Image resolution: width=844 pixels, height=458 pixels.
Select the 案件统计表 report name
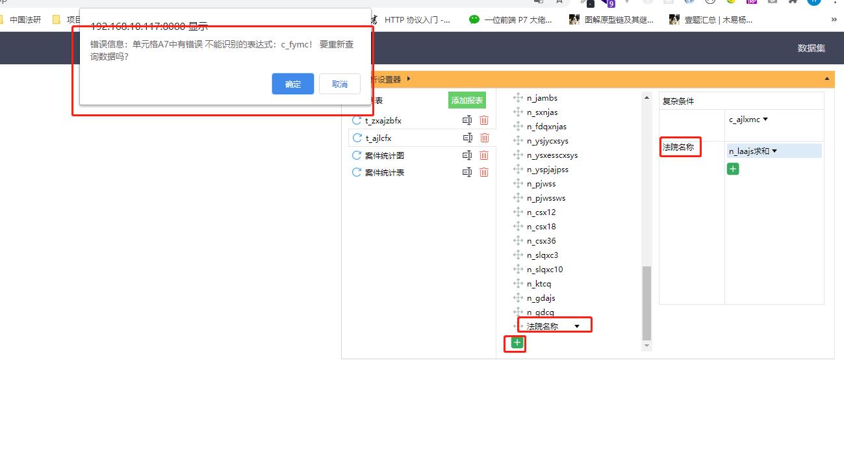click(385, 172)
